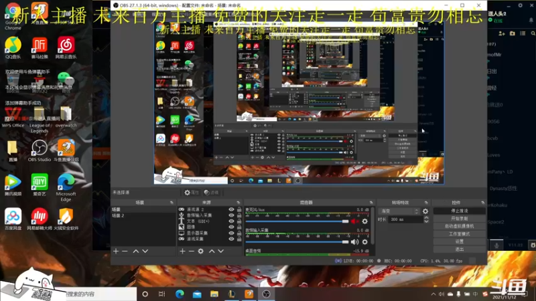Adjust the 时长 duration stepper arrows
The width and height of the screenshot is (536, 301).
pyautogui.click(x=426, y=219)
